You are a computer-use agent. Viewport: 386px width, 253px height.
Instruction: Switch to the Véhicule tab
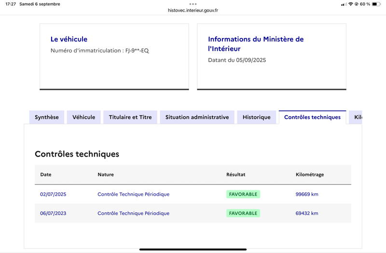click(83, 117)
